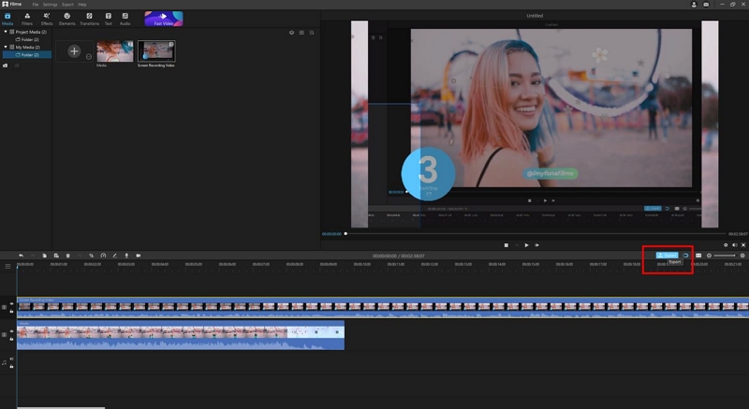Lock the Screen Recording Video track

point(11,311)
